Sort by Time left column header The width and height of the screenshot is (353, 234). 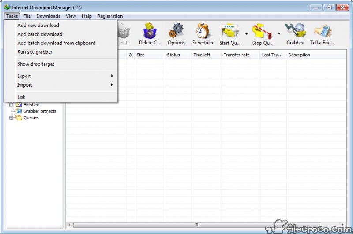tap(207, 55)
